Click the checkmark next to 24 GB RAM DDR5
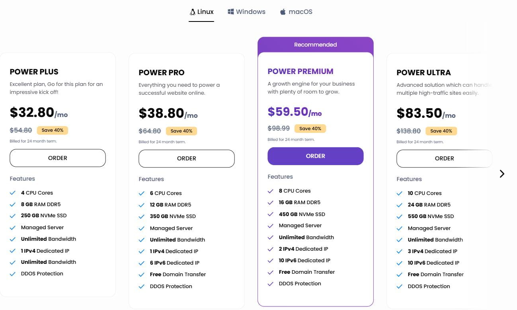This screenshot has height=310, width=517. [400, 205]
